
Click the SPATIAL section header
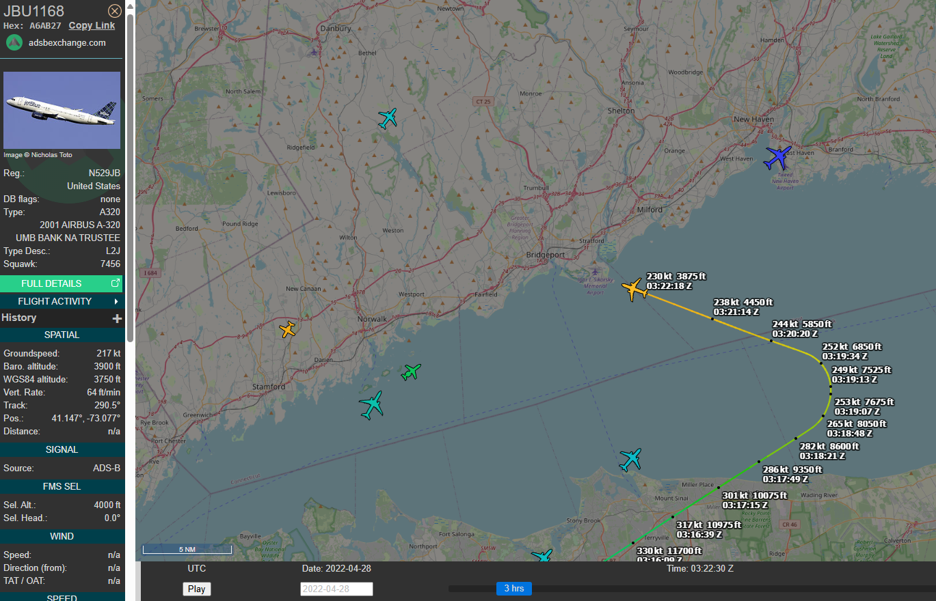(x=62, y=335)
